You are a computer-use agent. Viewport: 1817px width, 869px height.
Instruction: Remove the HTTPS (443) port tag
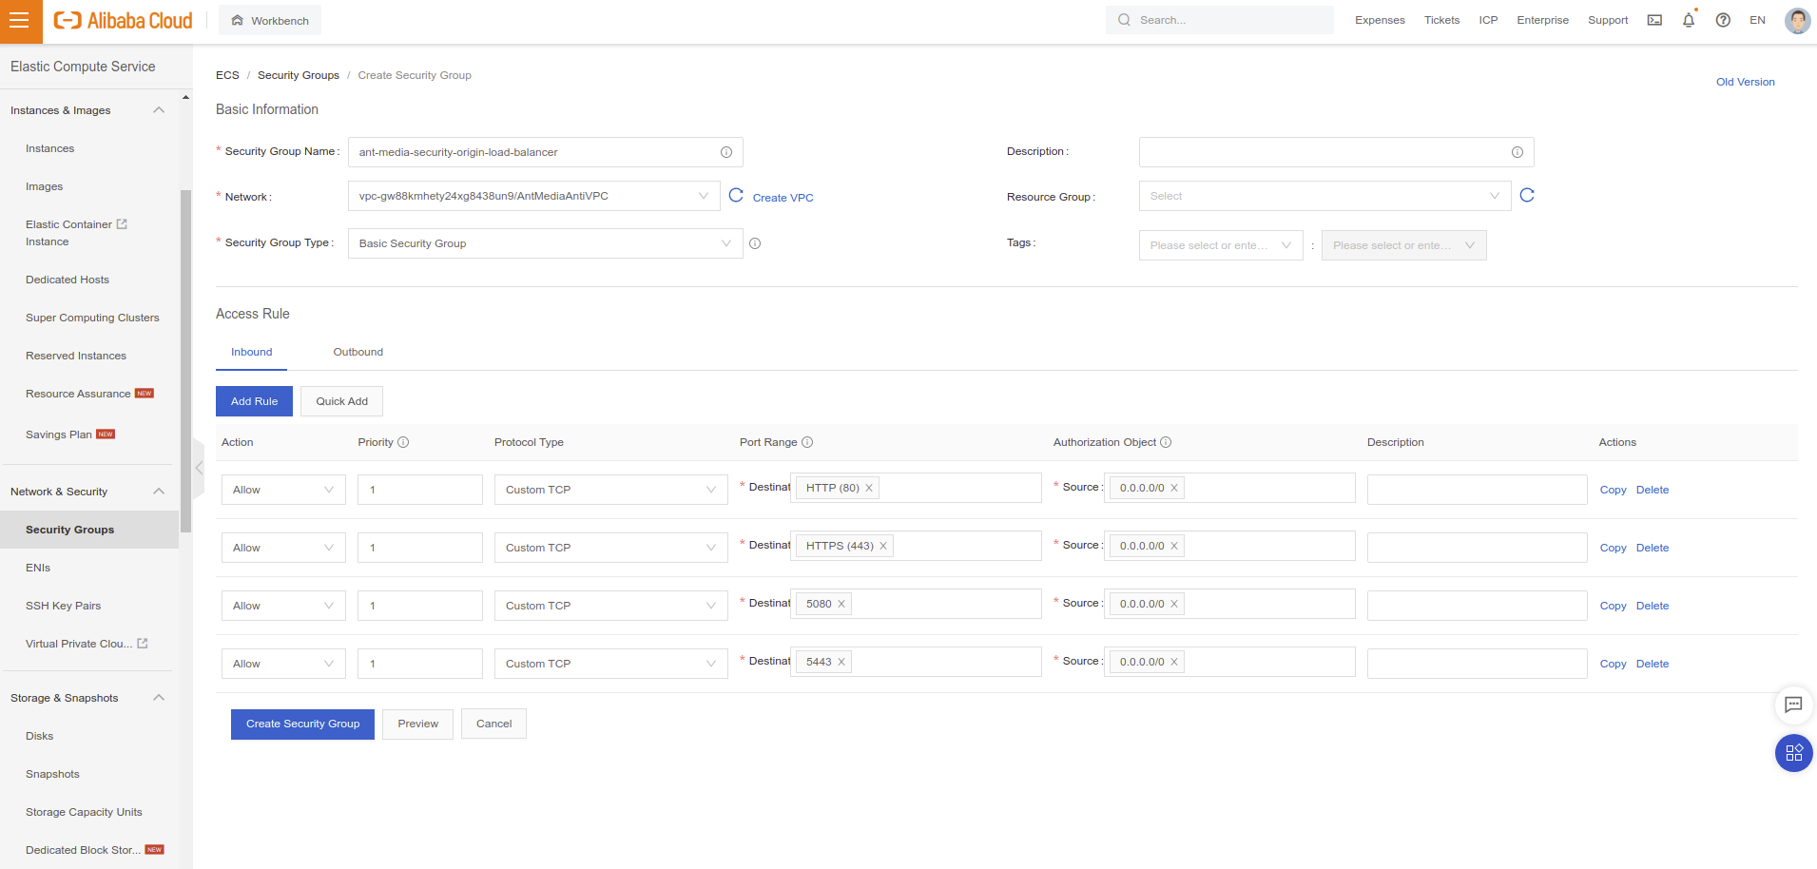tap(883, 546)
